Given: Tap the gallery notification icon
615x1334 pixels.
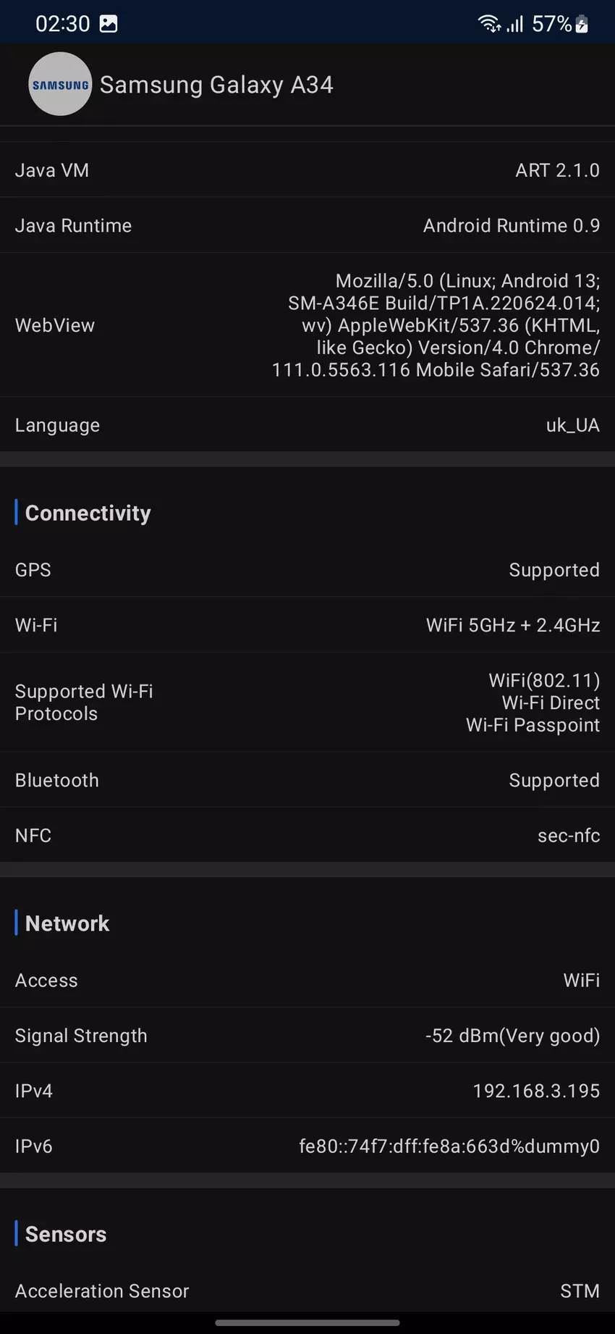Looking at the screenshot, I should pos(109,24).
